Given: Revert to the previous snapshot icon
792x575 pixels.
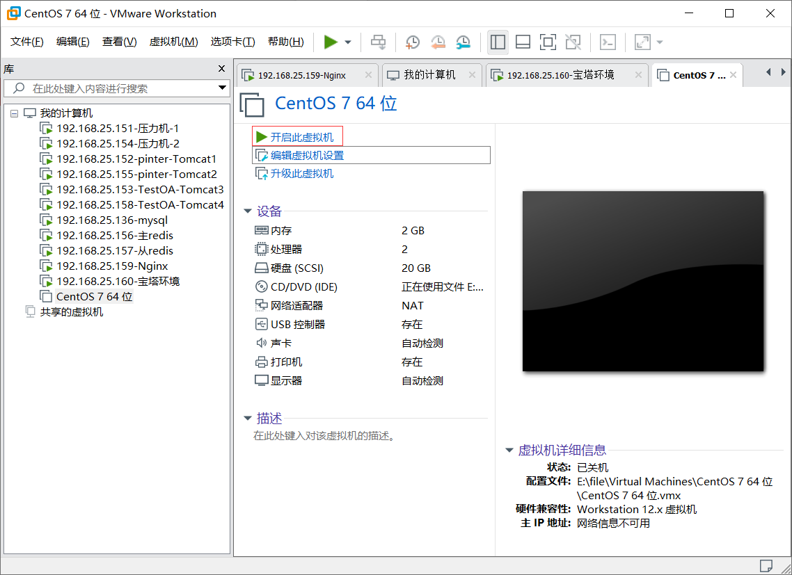Looking at the screenshot, I should (438, 42).
